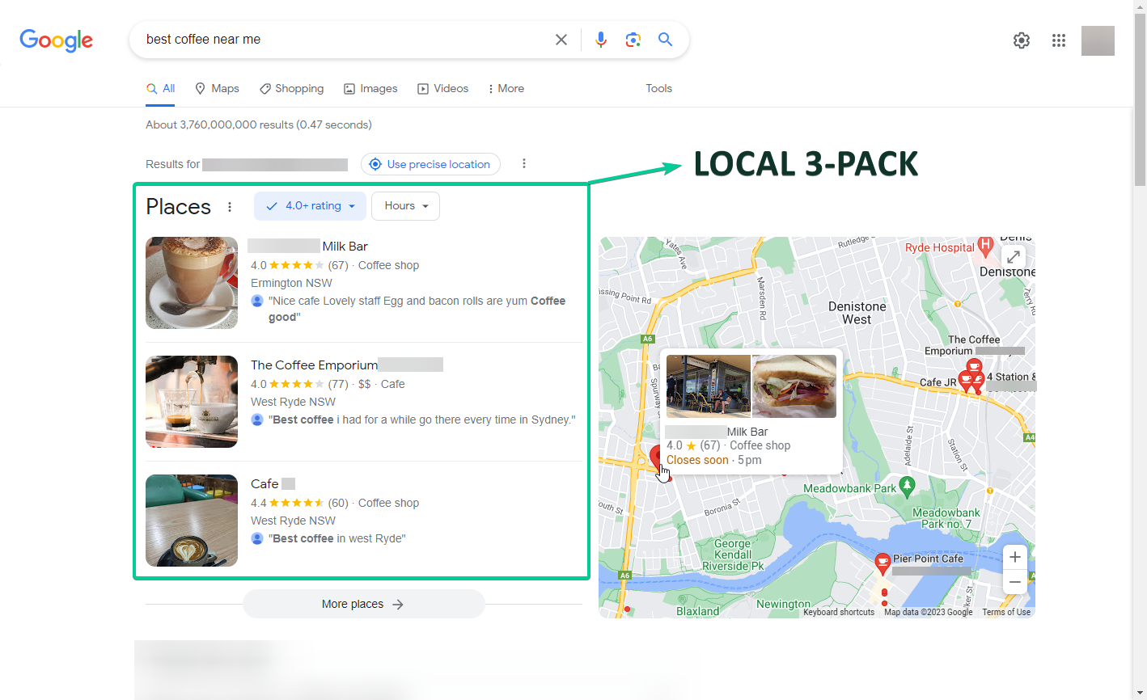This screenshot has width=1147, height=700.
Task: Click Use precise location
Action: click(430, 164)
